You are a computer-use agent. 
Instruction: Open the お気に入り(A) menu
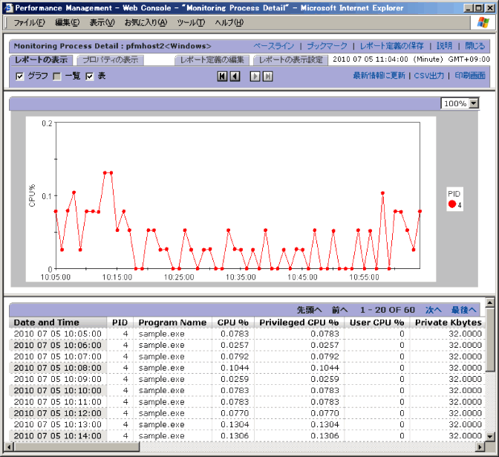click(146, 22)
